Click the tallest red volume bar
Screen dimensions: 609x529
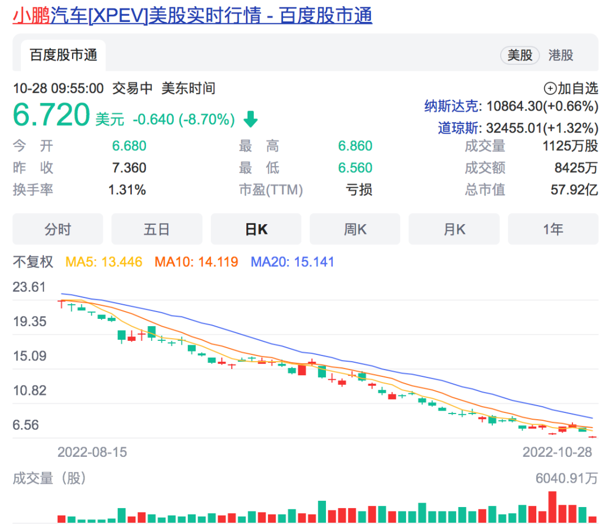coord(552,507)
